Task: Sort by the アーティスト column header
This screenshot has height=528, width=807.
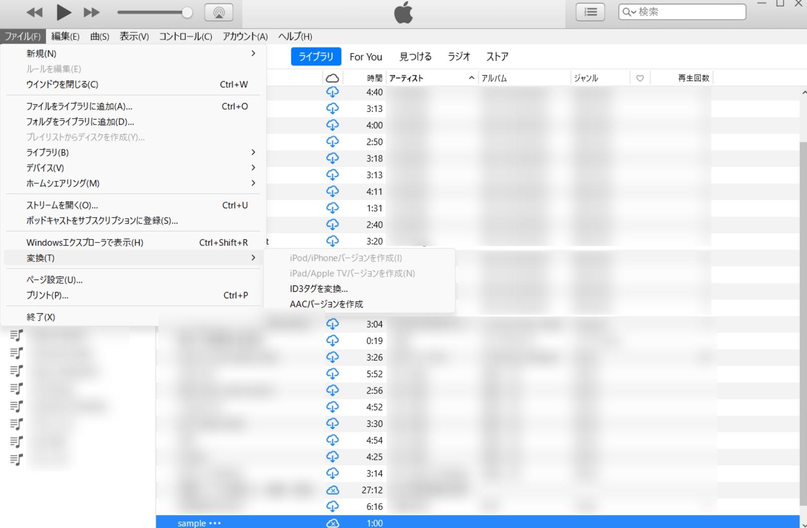Action: 431,78
